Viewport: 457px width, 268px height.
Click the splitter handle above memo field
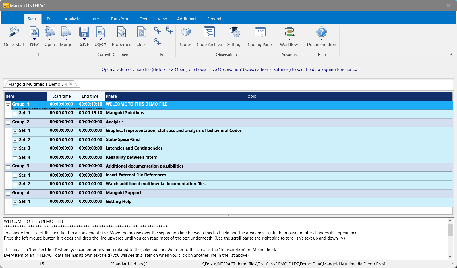tap(228, 216)
